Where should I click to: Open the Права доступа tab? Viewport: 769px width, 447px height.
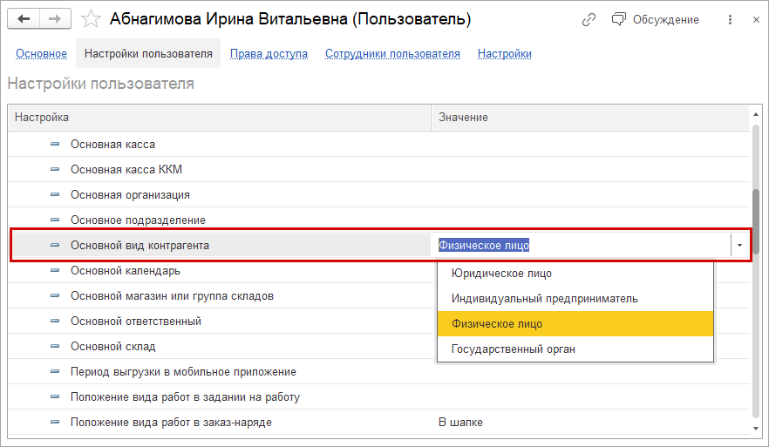point(269,54)
